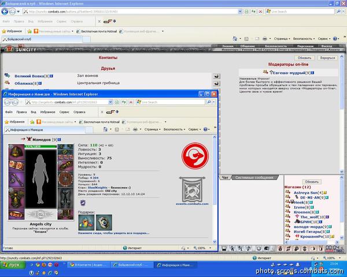Expand the Безопасность dropdown in main toolbar
This screenshot has height=277, width=347.
pyautogui.click(x=304, y=39)
